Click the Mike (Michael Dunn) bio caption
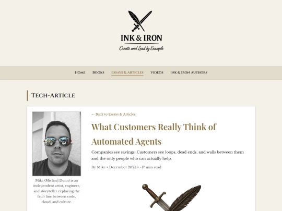Screen dimensions: 282x211 pos(56,191)
